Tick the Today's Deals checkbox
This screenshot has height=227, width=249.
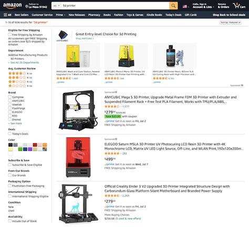pos(10,133)
